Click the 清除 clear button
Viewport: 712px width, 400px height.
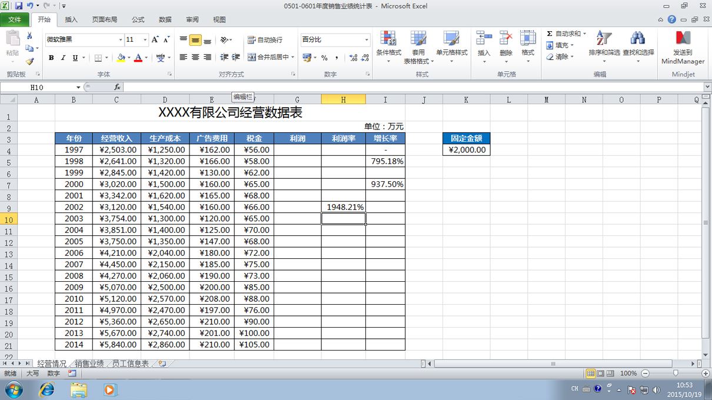(560, 57)
